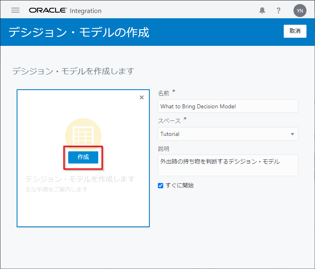The image size is (315, 269).
Task: Click the Oracle logo
Action: pyautogui.click(x=48, y=11)
